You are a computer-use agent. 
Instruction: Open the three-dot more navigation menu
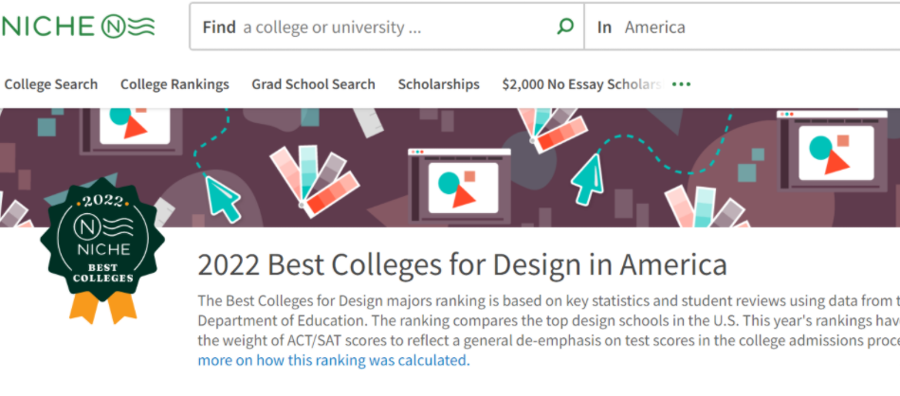[681, 84]
